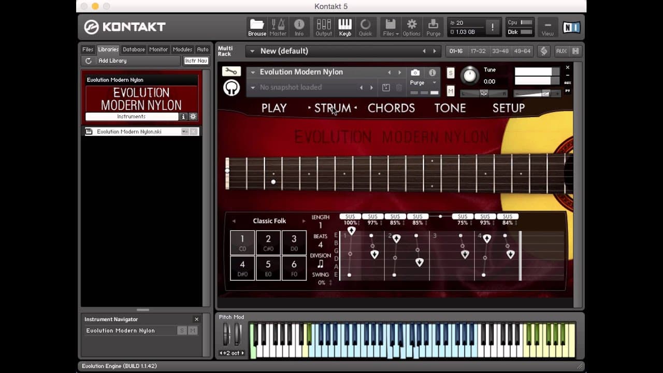Open the Quick-Load browser
The width and height of the screenshot is (663, 373).
click(x=366, y=27)
